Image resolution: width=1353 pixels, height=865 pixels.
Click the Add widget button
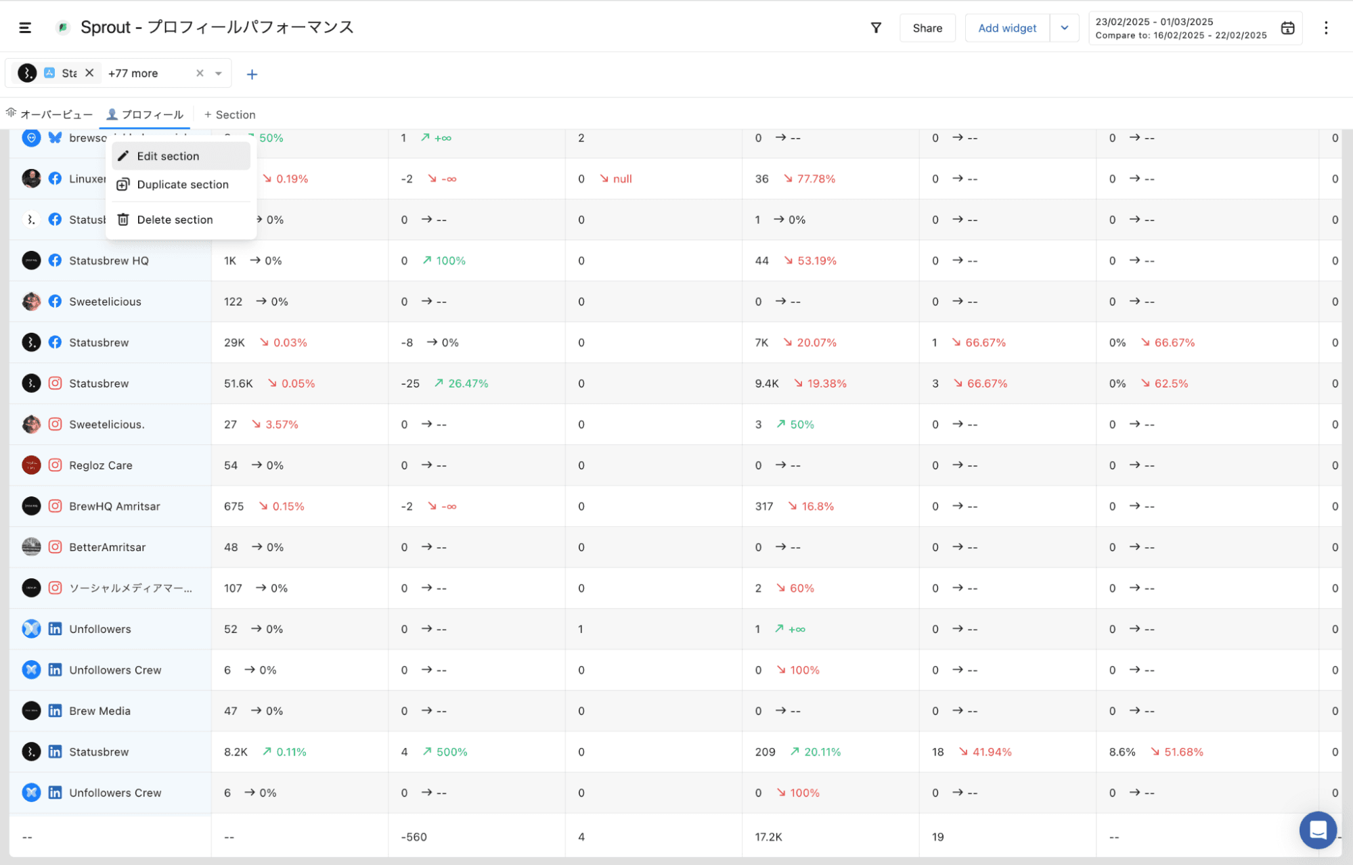click(x=1007, y=28)
